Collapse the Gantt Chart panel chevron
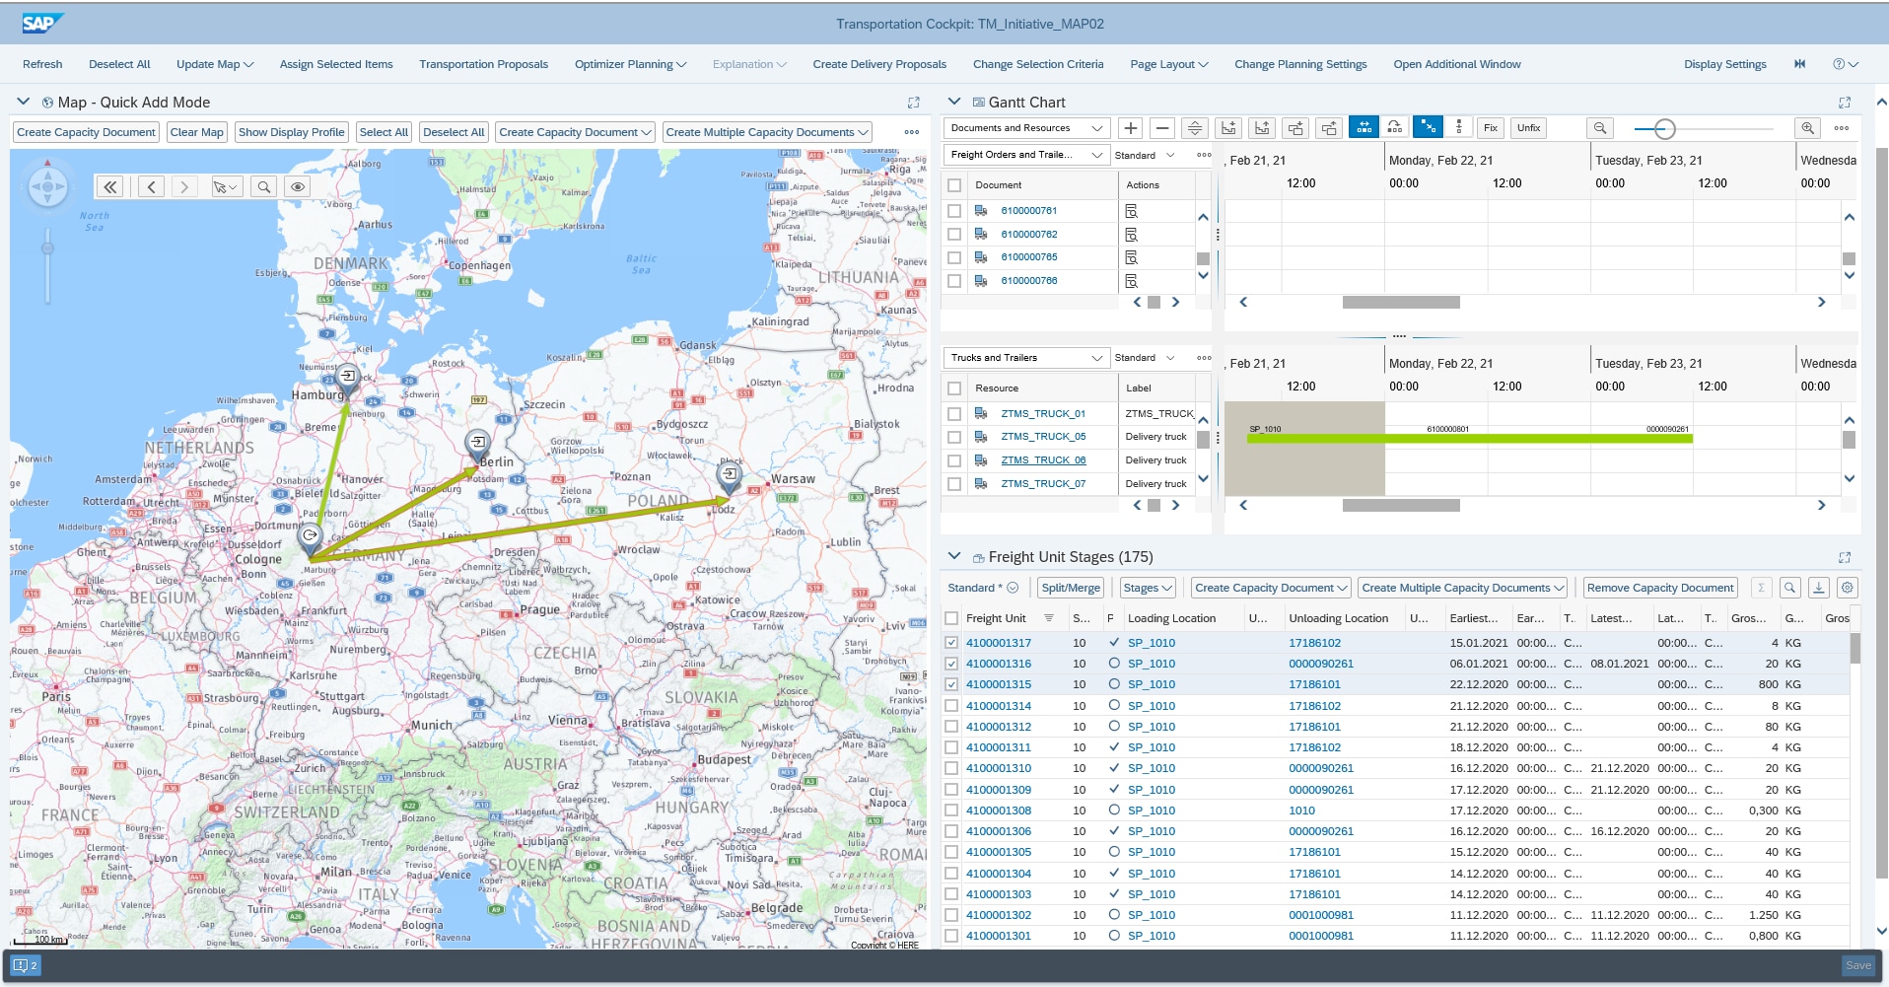The height and width of the screenshot is (987, 1889). (x=954, y=102)
